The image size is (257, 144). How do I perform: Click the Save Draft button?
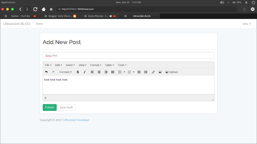click(66, 108)
